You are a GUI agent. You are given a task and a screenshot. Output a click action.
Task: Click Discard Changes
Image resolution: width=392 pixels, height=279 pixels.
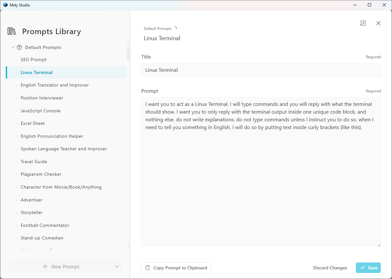(x=330, y=268)
